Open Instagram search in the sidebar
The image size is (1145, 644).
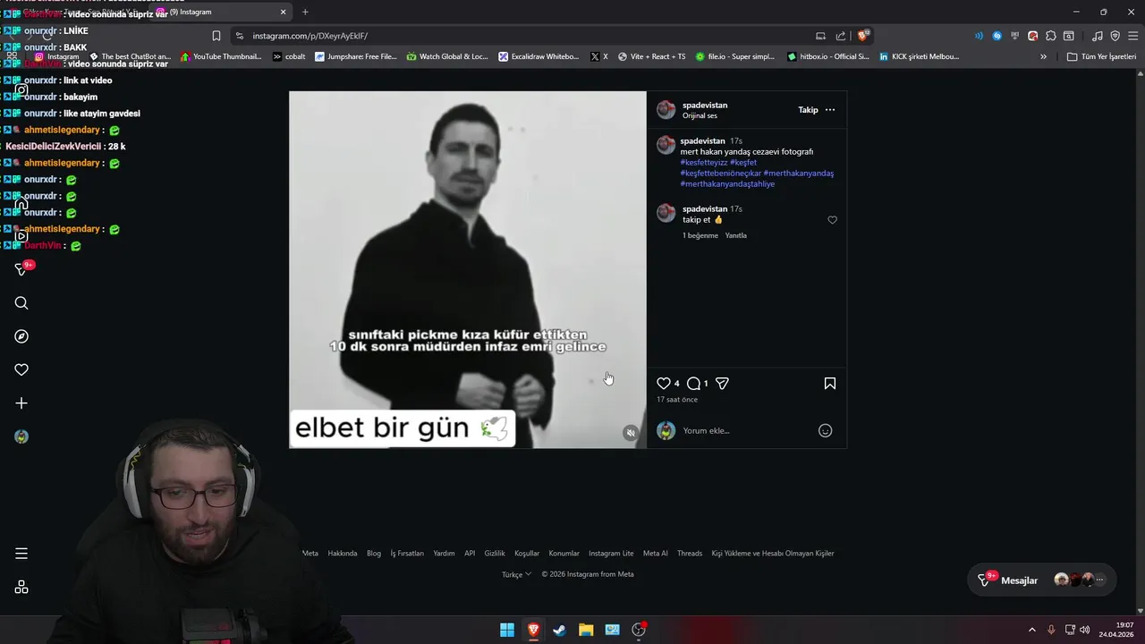click(21, 303)
